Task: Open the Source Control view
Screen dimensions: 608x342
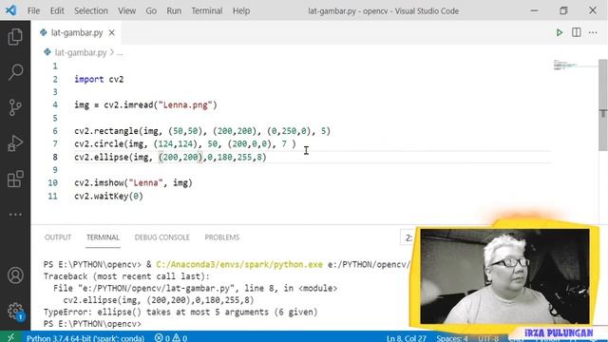Action: 15,107
